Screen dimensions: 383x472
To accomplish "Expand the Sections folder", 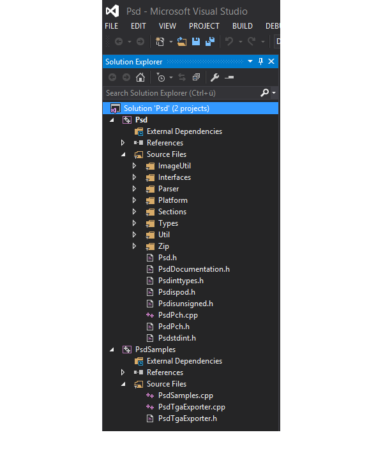I will pyautogui.click(x=134, y=211).
